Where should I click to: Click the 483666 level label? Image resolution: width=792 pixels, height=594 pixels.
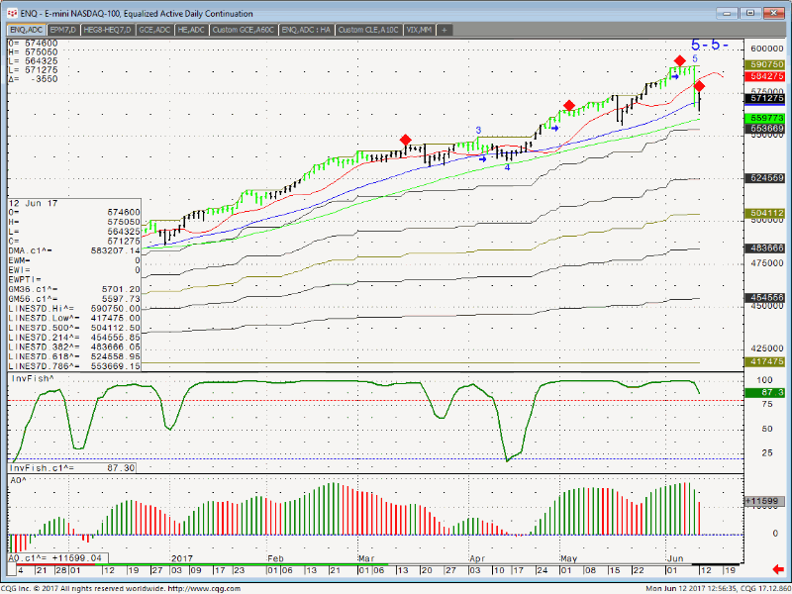[x=764, y=248]
